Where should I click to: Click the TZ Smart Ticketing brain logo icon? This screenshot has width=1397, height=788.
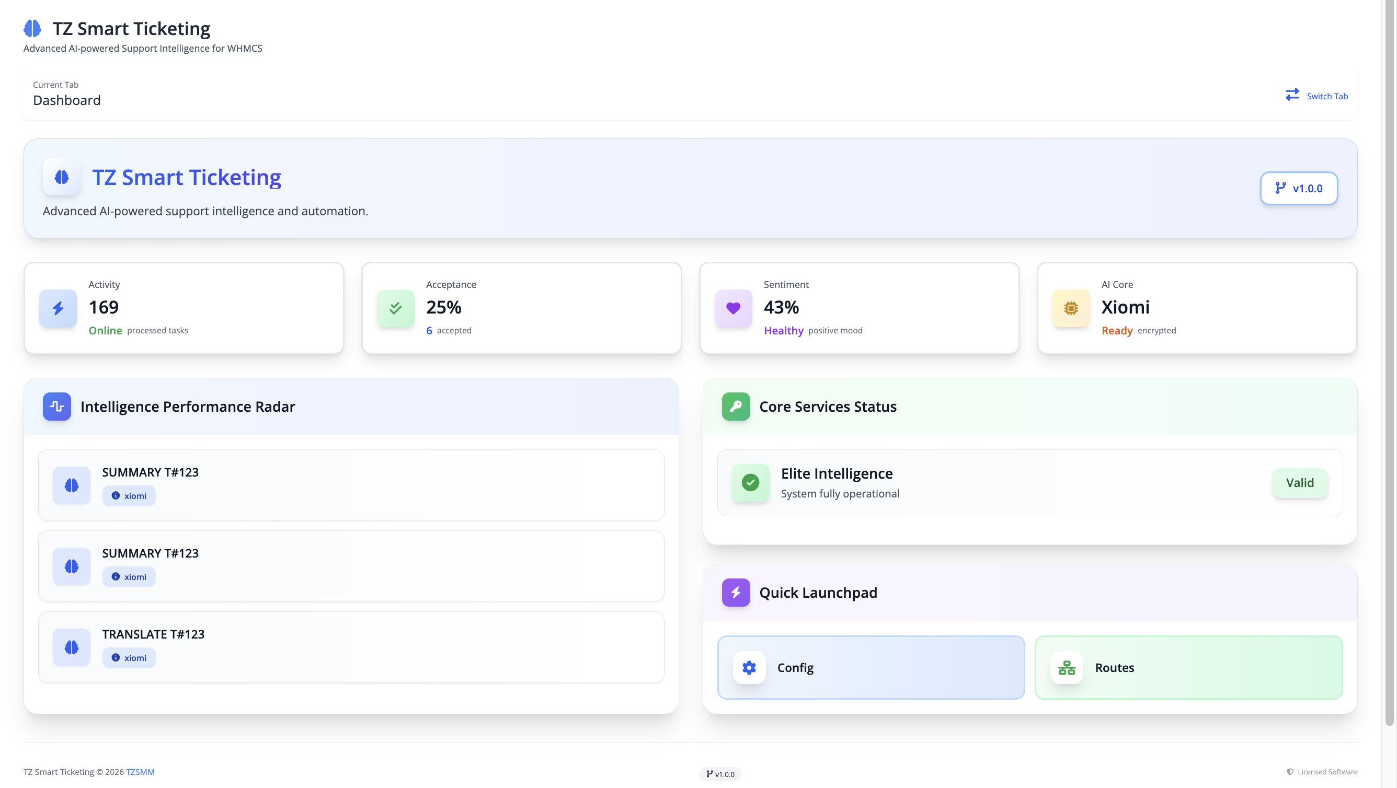coord(32,28)
